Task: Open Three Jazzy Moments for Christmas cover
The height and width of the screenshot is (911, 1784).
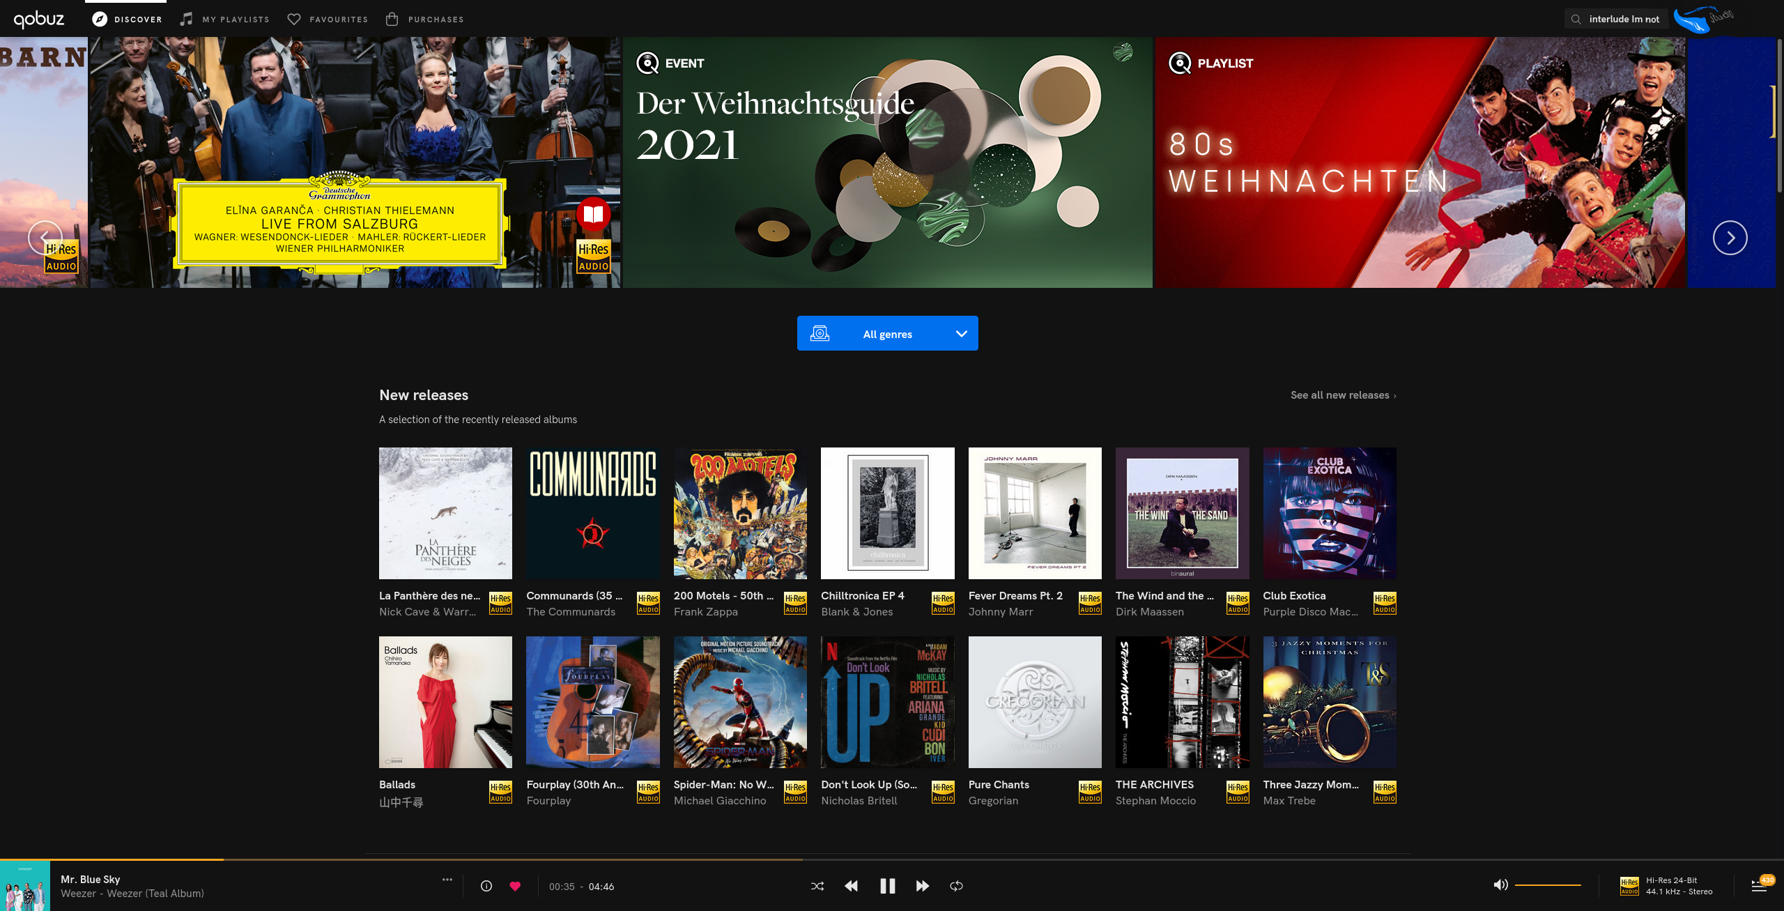Action: point(1330,702)
